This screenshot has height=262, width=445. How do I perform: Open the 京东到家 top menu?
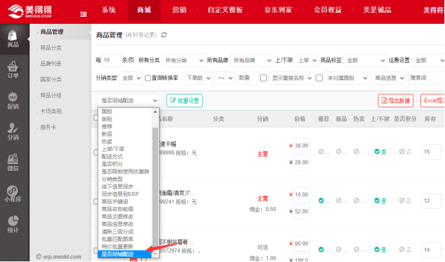tap(278, 10)
